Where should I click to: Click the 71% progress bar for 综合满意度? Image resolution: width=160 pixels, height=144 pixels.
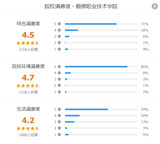click(x=101, y=24)
